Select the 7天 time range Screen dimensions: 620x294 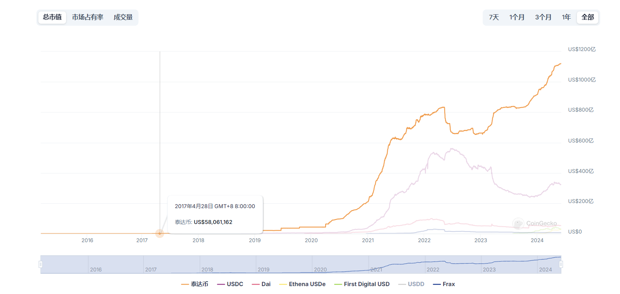click(494, 17)
